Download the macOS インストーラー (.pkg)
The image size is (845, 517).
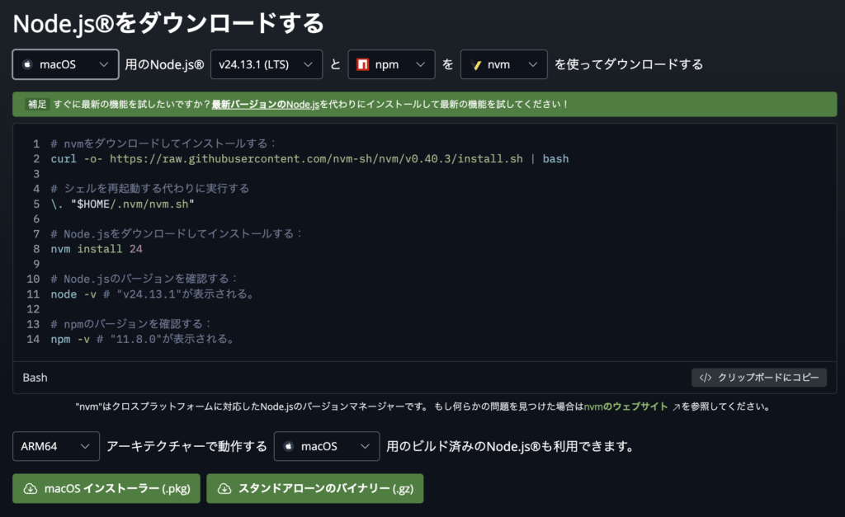(106, 488)
